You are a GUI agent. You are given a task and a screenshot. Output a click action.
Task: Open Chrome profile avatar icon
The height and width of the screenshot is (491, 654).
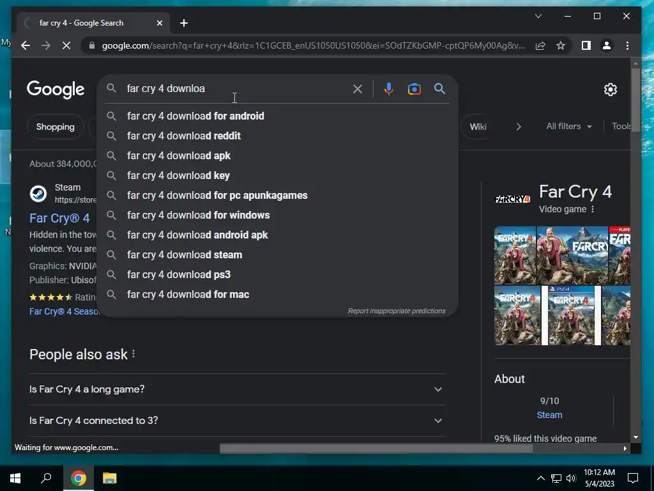click(x=607, y=45)
